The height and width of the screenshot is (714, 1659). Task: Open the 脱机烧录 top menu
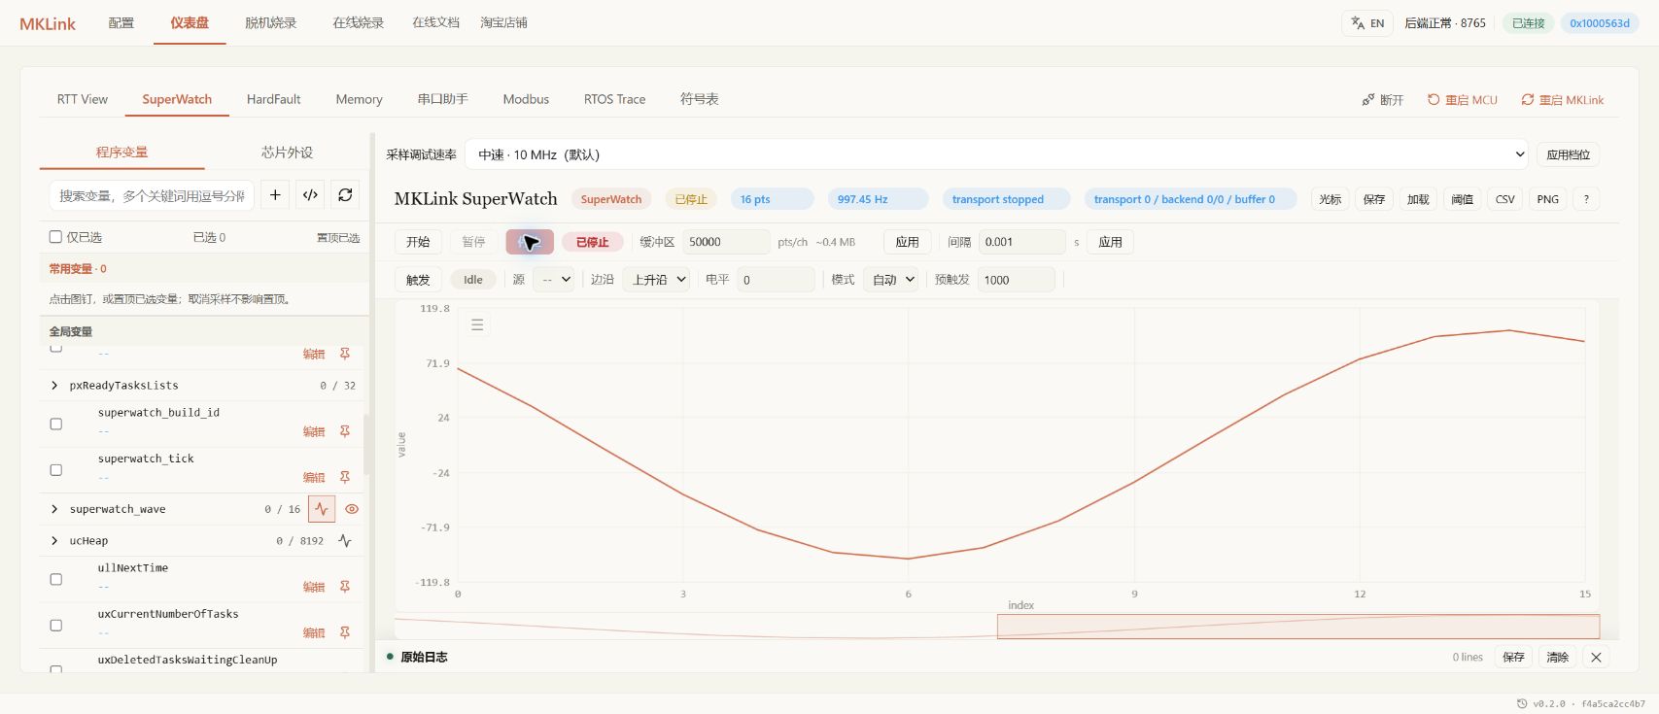pos(270,22)
